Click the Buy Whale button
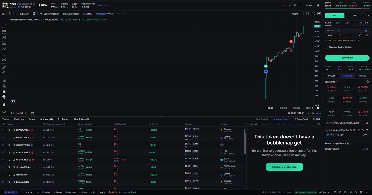This screenshot has height=195, width=372. point(347,58)
